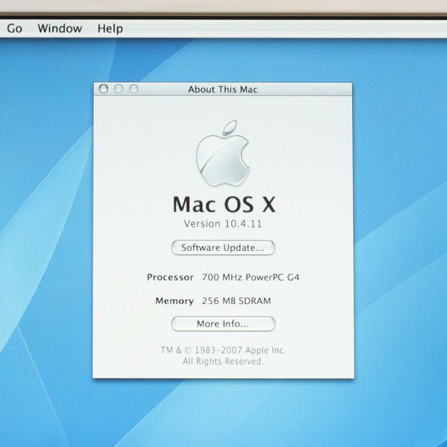Minimize the About This Mac window
The height and width of the screenshot is (447, 447).
[118, 89]
